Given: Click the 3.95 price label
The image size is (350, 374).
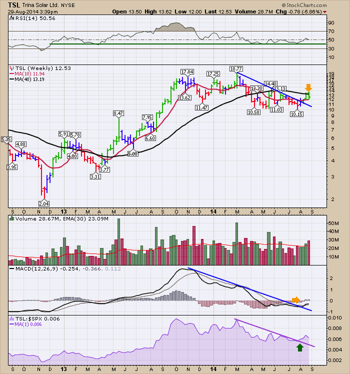Looking at the screenshot, I should click(x=11, y=167).
